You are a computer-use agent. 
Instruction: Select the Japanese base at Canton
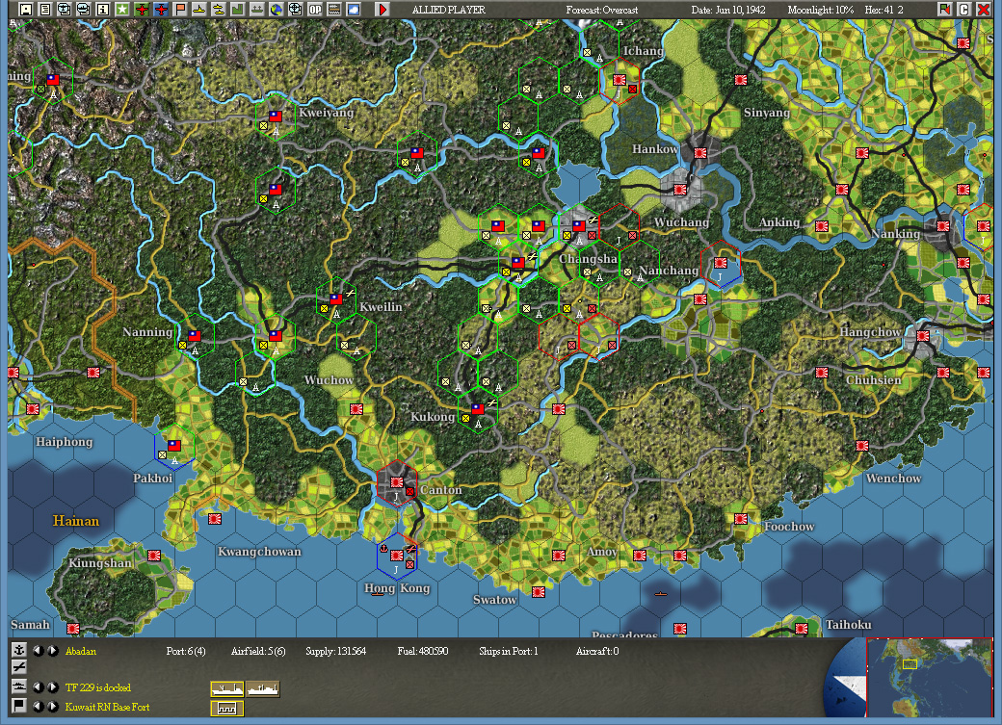pos(397,483)
